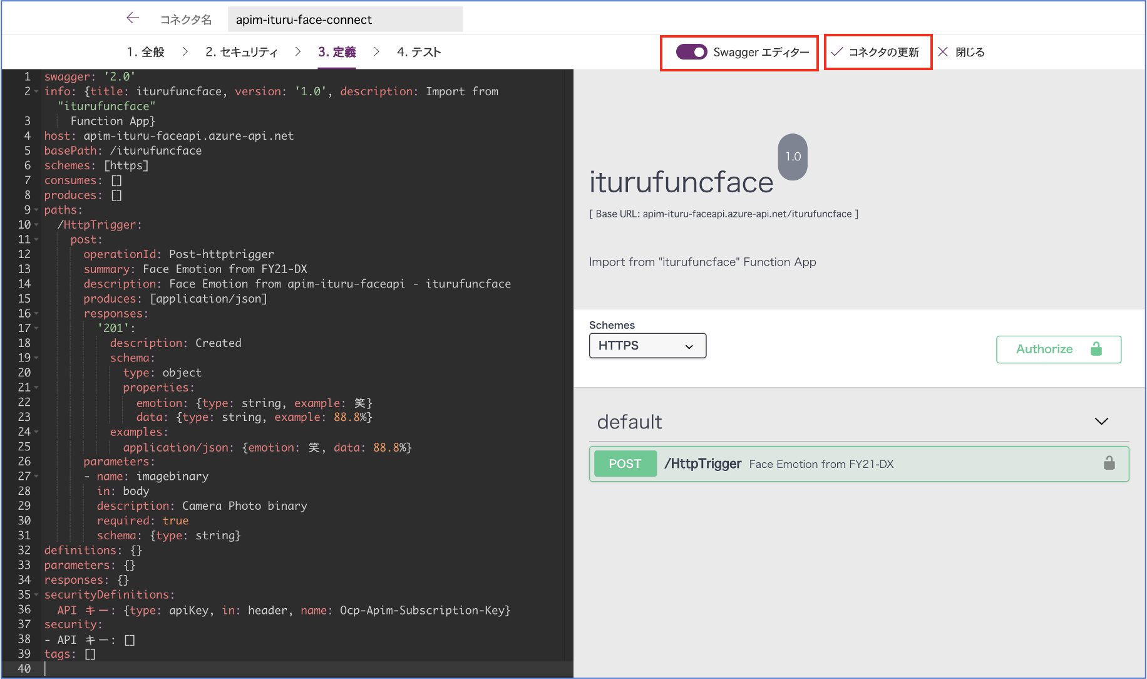The height and width of the screenshot is (679, 1147).
Task: Fold the responses block at line 16
Action: coord(36,314)
